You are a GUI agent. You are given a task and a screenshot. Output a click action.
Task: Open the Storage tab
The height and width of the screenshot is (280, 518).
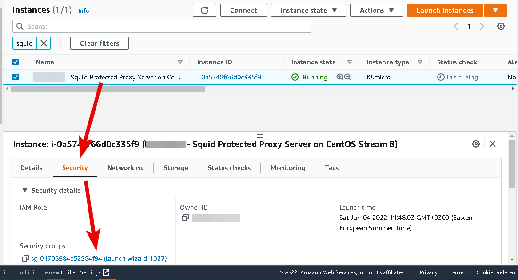176,168
